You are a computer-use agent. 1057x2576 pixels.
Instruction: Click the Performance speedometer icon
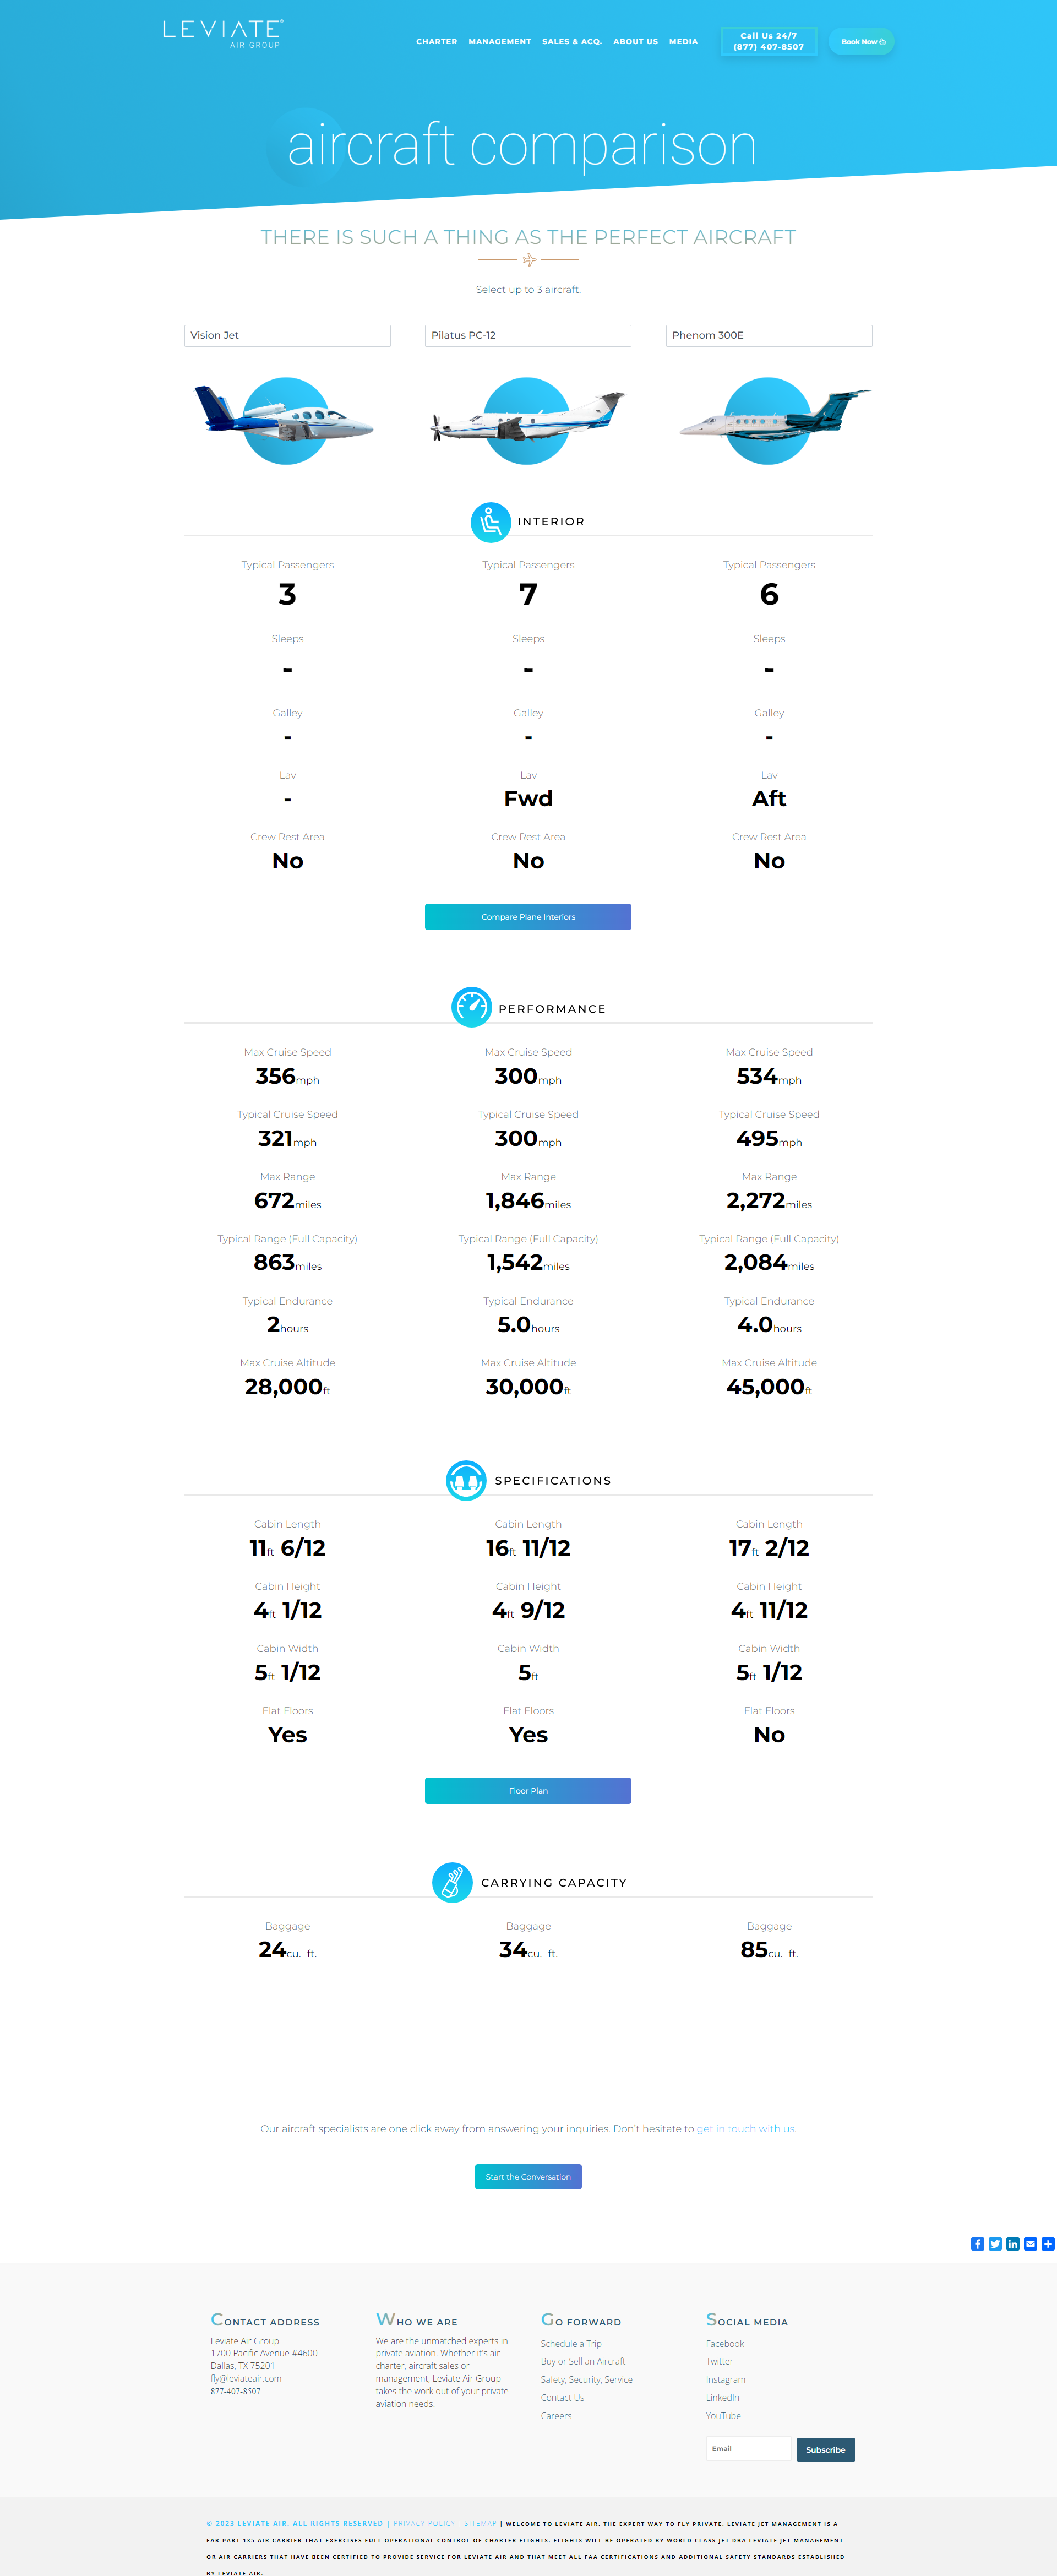click(471, 1008)
